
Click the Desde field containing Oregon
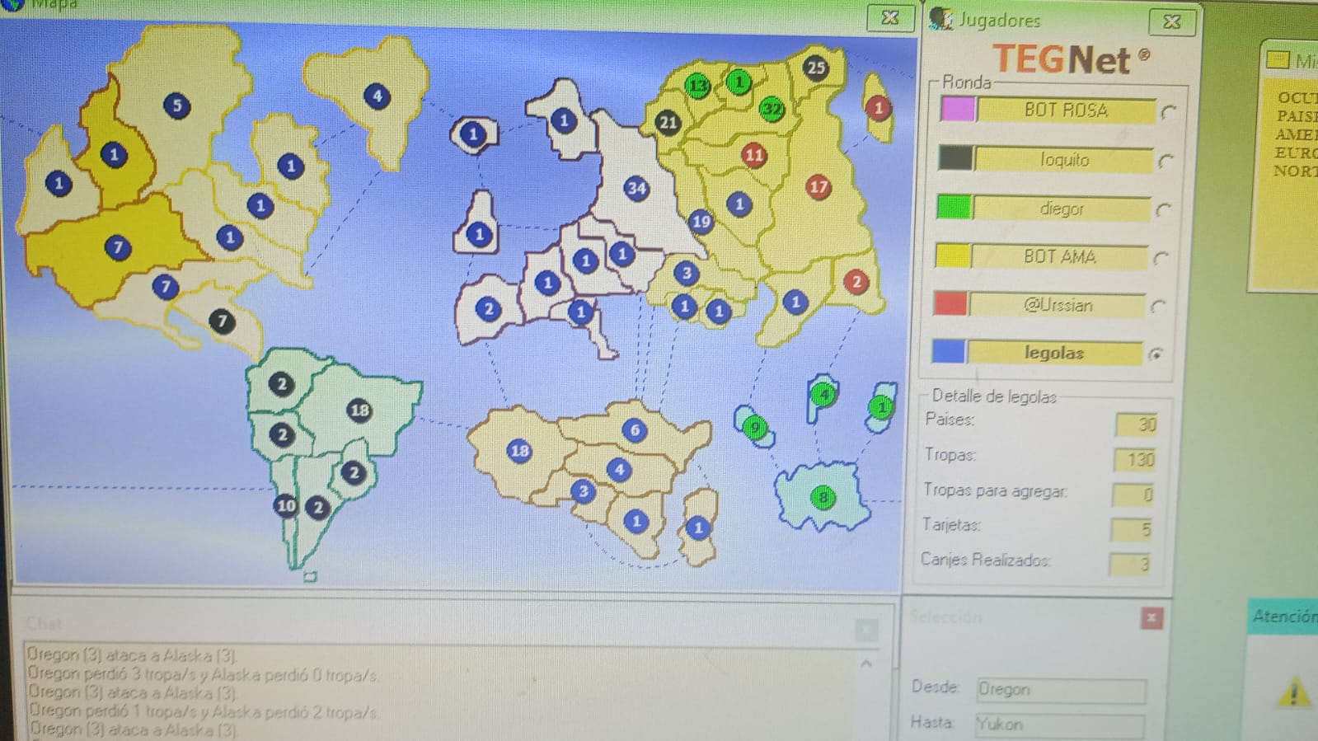[x=1060, y=690]
